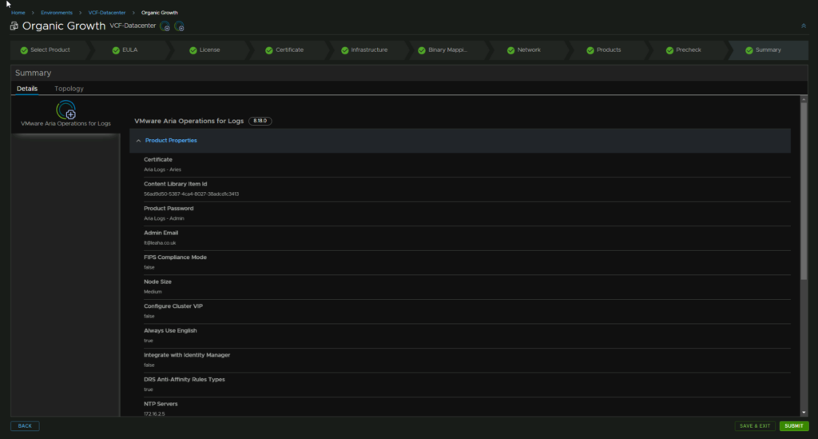Click the DRS Anti-Affinity Rules Types label
This screenshot has height=439, width=818.
(x=185, y=380)
